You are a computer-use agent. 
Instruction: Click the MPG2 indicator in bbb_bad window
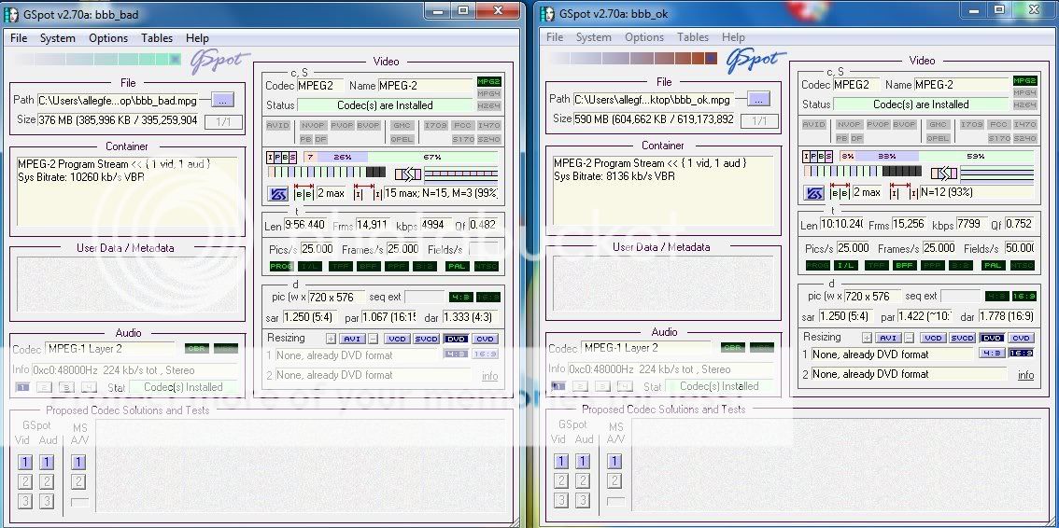(x=488, y=82)
